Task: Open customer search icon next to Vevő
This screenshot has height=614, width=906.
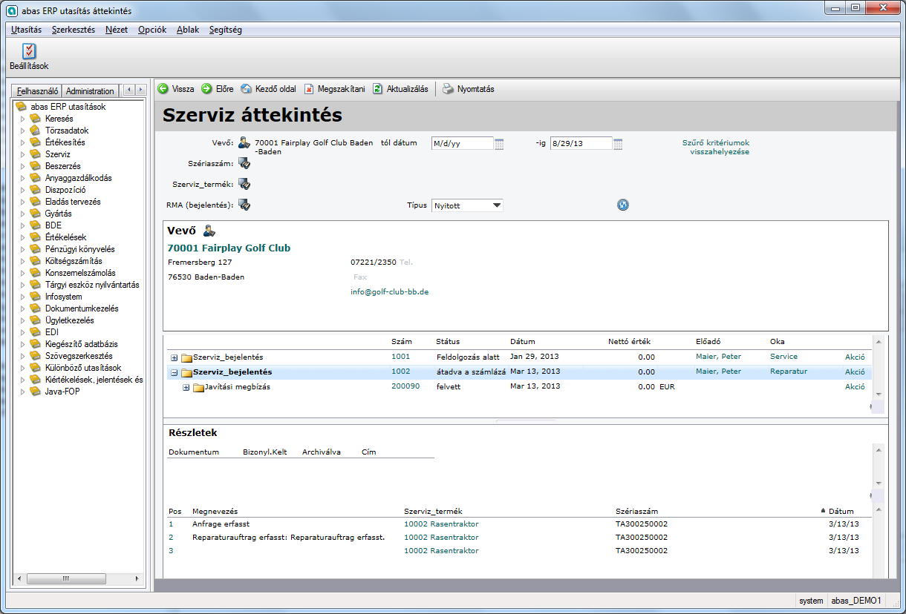Action: click(x=244, y=143)
